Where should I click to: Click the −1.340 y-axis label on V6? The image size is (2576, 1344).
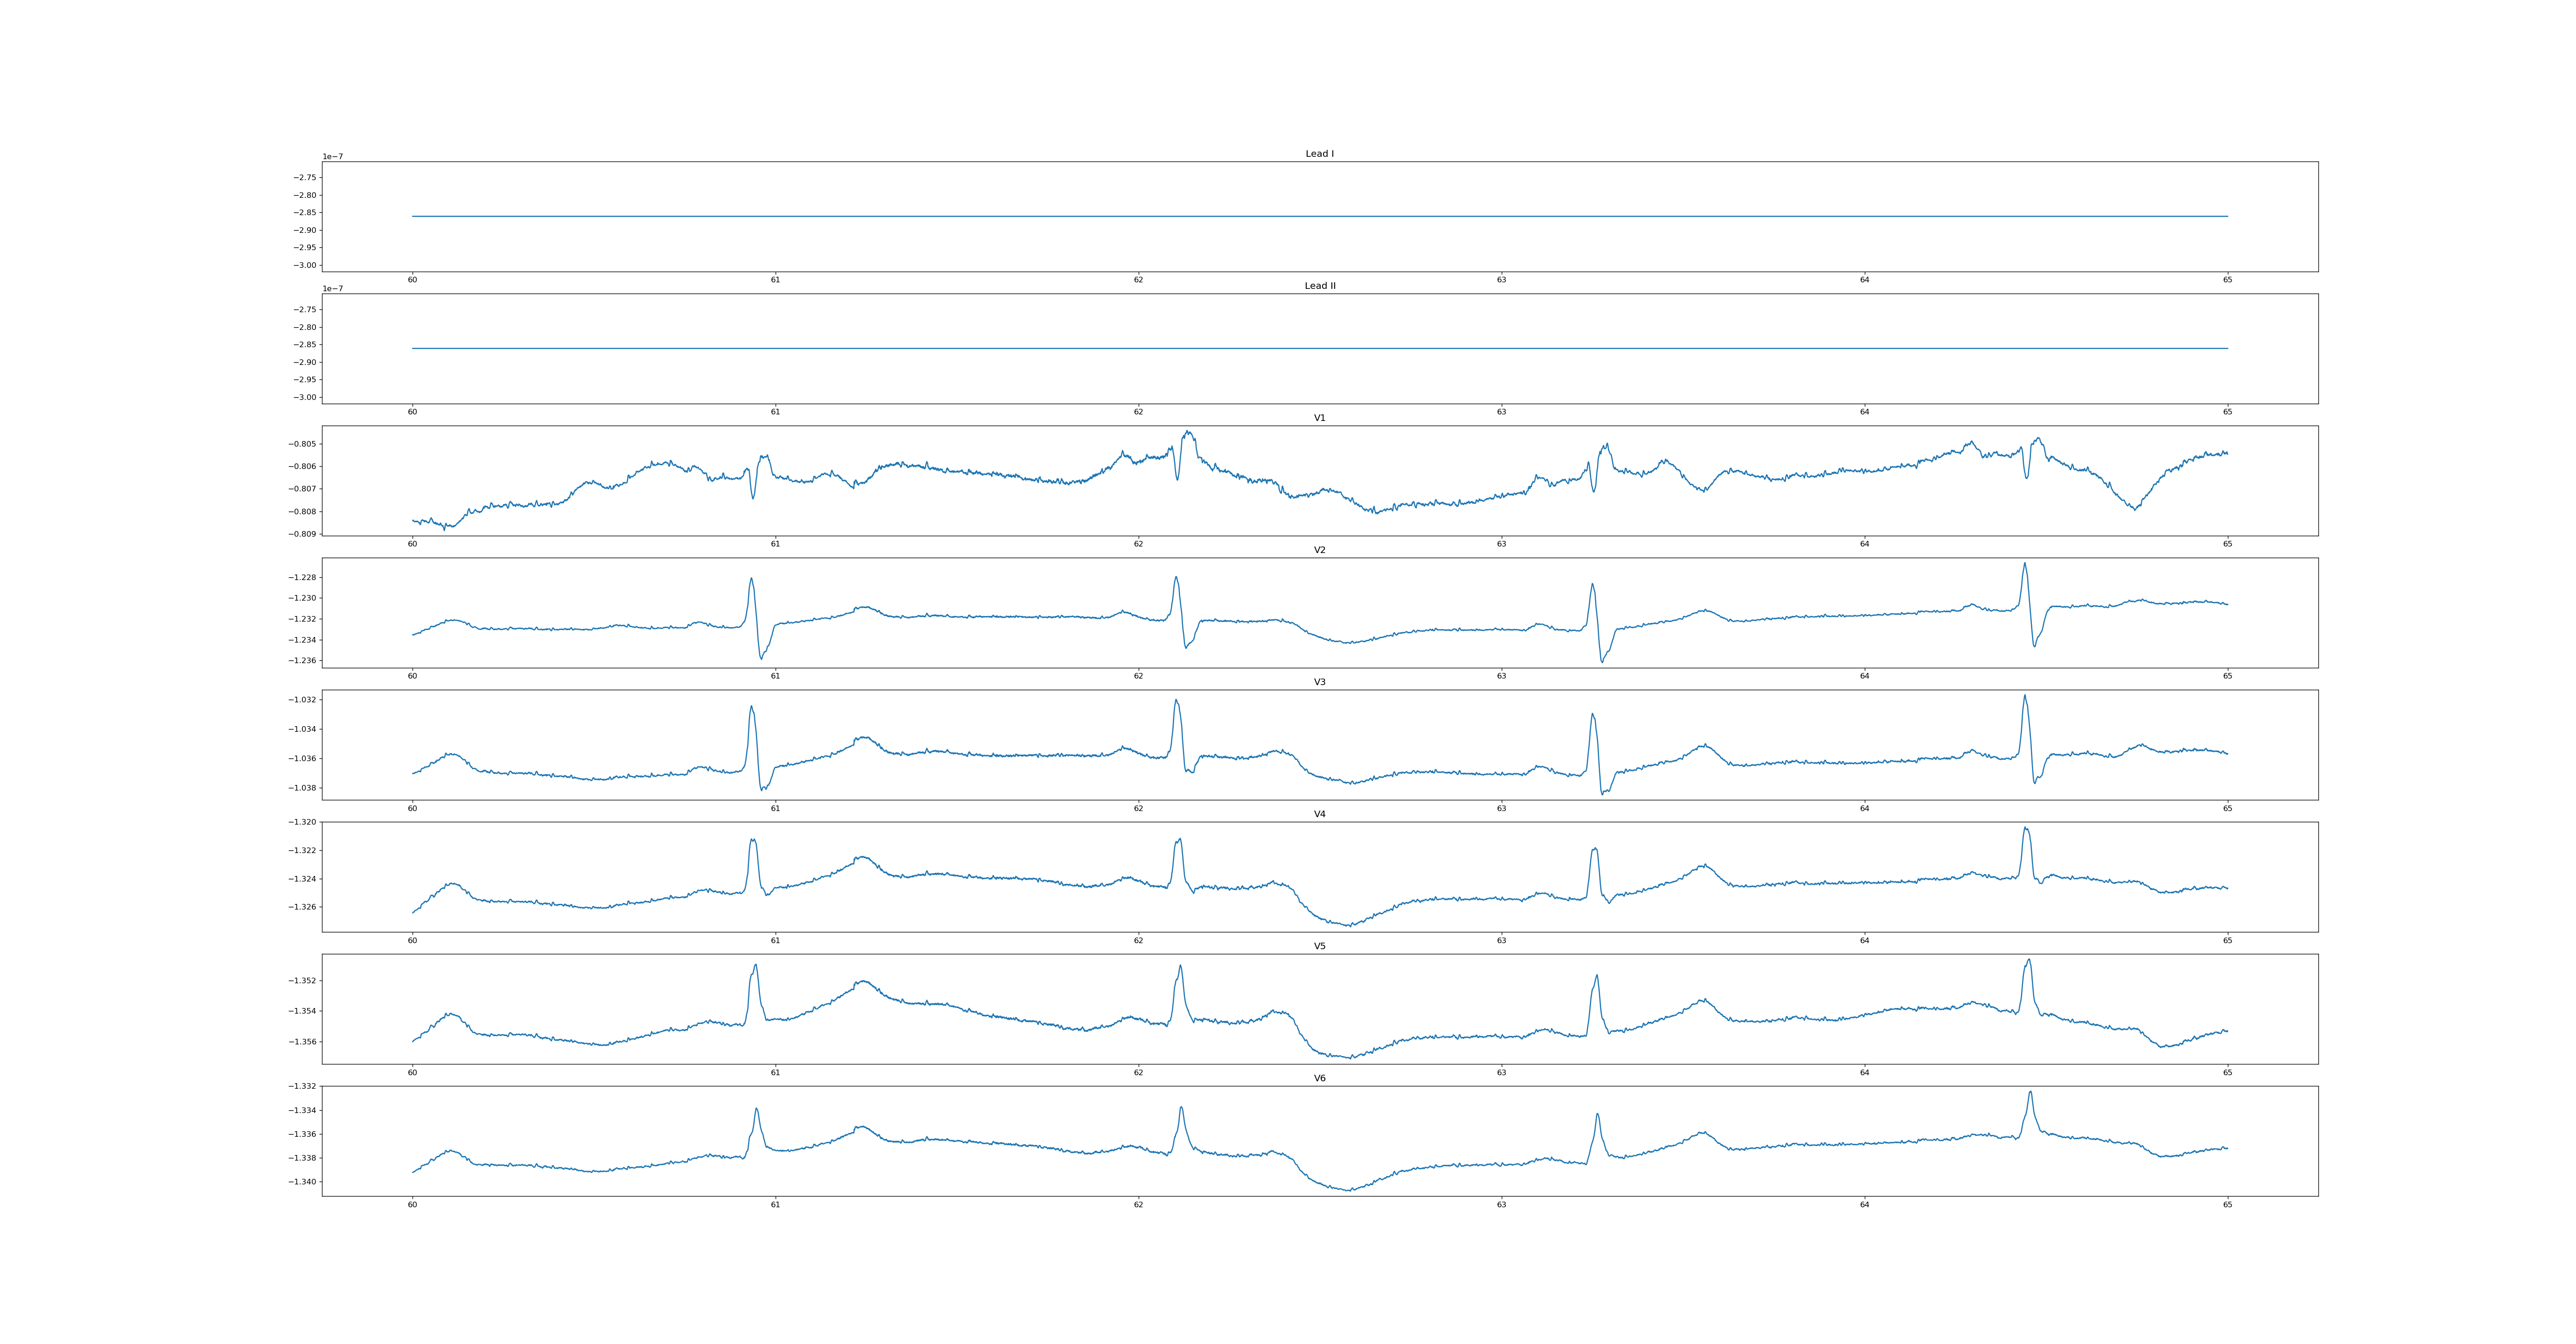coord(303,1182)
